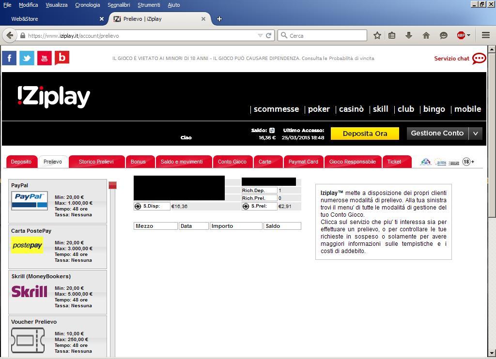This screenshot has height=359, width=496.
Task: Click the red 'b' blog icon
Action: point(62,58)
